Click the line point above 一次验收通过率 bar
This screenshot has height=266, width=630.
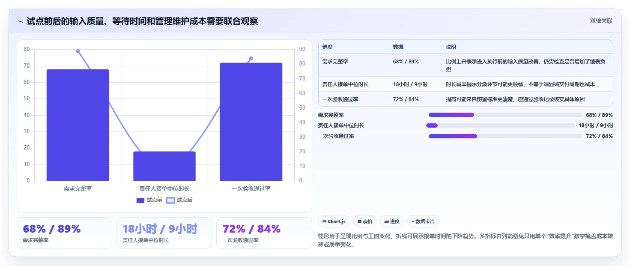(251, 58)
